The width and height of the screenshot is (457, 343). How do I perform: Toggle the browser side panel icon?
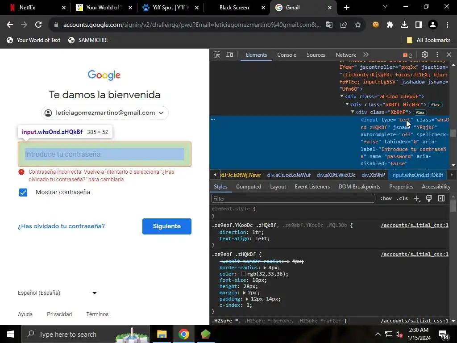(x=419, y=25)
